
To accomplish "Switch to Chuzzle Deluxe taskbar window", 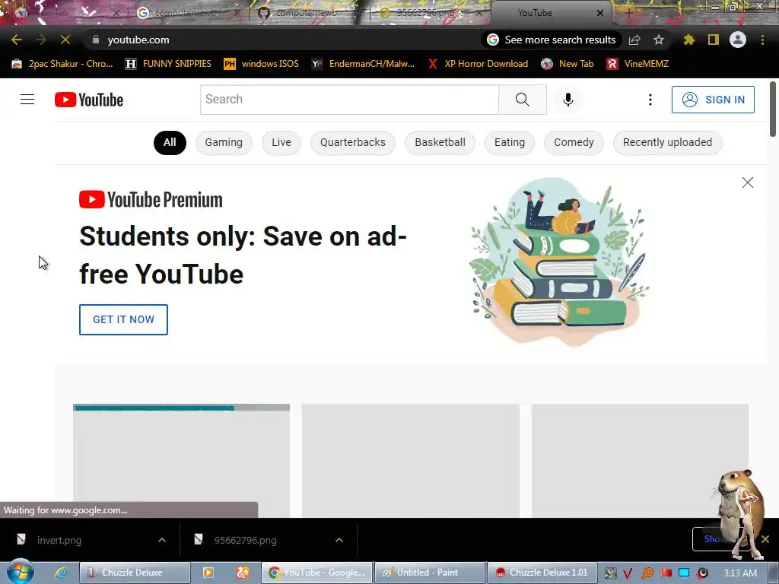I will [135, 573].
